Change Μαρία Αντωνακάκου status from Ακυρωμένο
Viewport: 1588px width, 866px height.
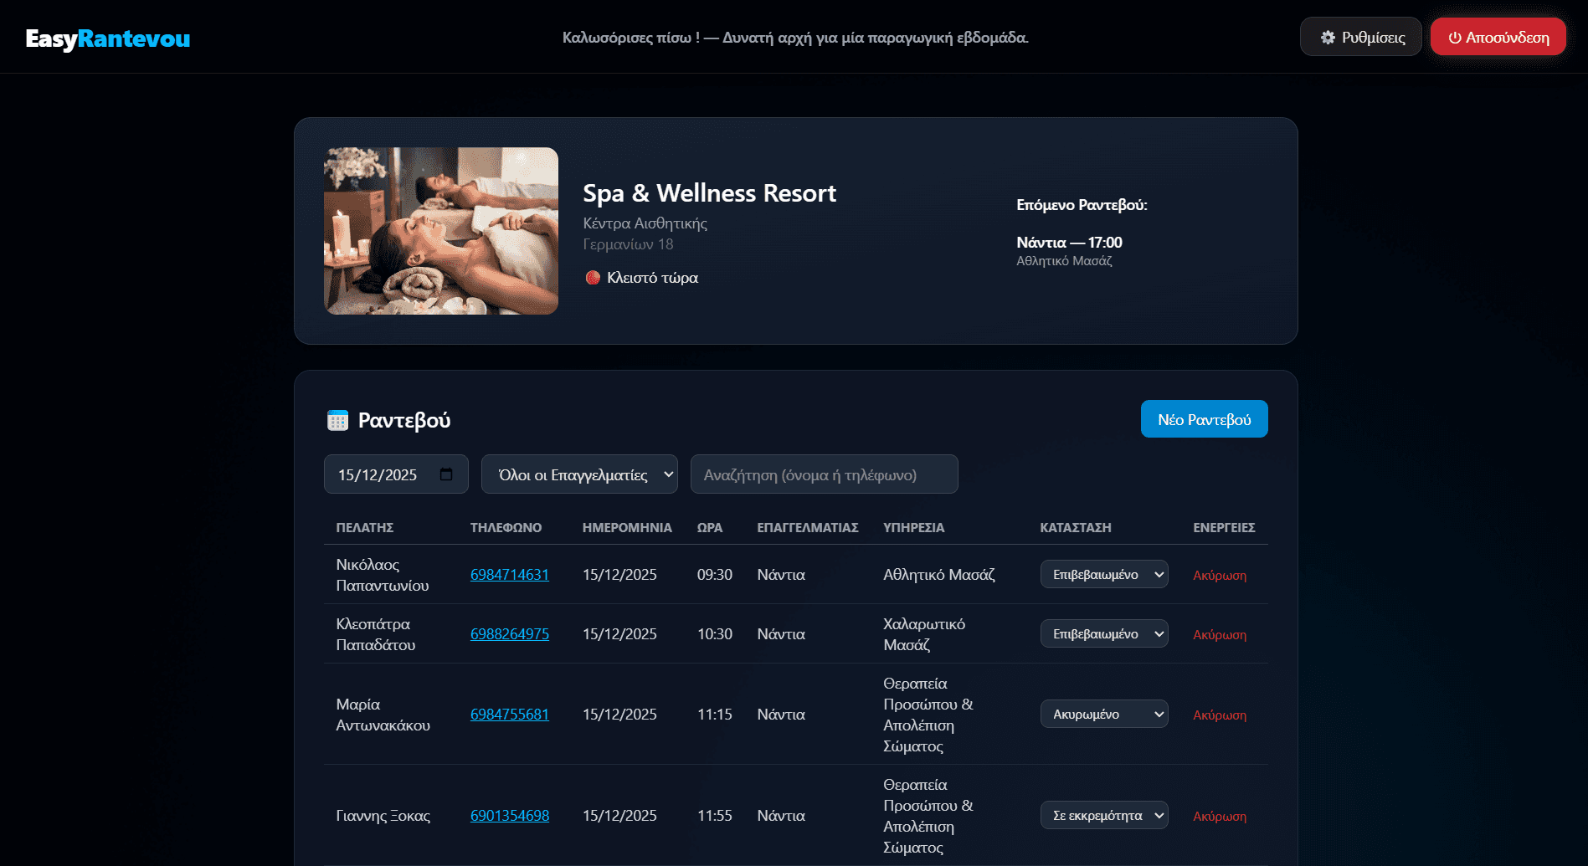point(1103,714)
